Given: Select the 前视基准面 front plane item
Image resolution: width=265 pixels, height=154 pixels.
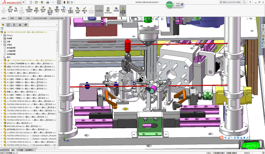Looking at the screenshot, I should tap(11, 48).
